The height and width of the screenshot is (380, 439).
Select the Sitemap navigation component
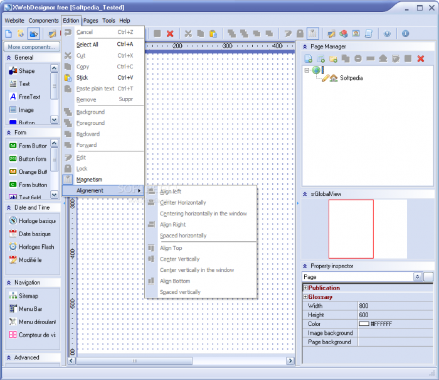pyautogui.click(x=28, y=296)
